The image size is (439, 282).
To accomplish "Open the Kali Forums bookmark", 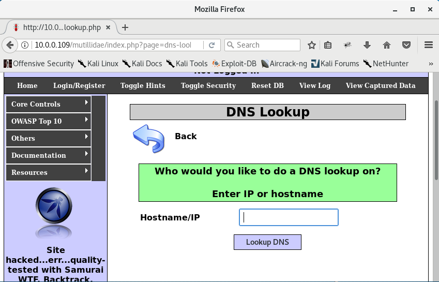I will pyautogui.click(x=335, y=64).
